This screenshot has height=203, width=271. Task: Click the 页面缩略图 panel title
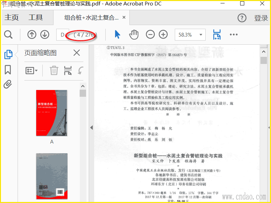[x=40, y=53]
